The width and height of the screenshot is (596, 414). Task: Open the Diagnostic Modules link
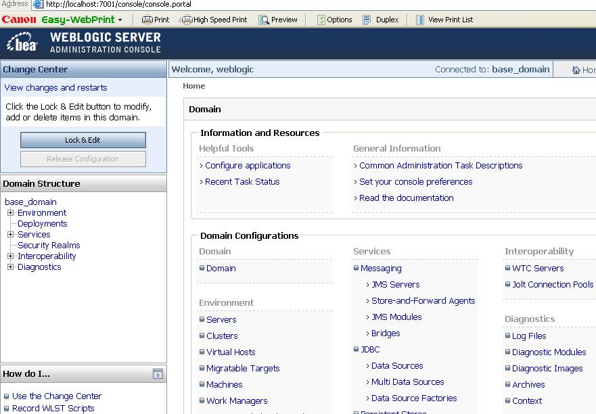point(549,352)
